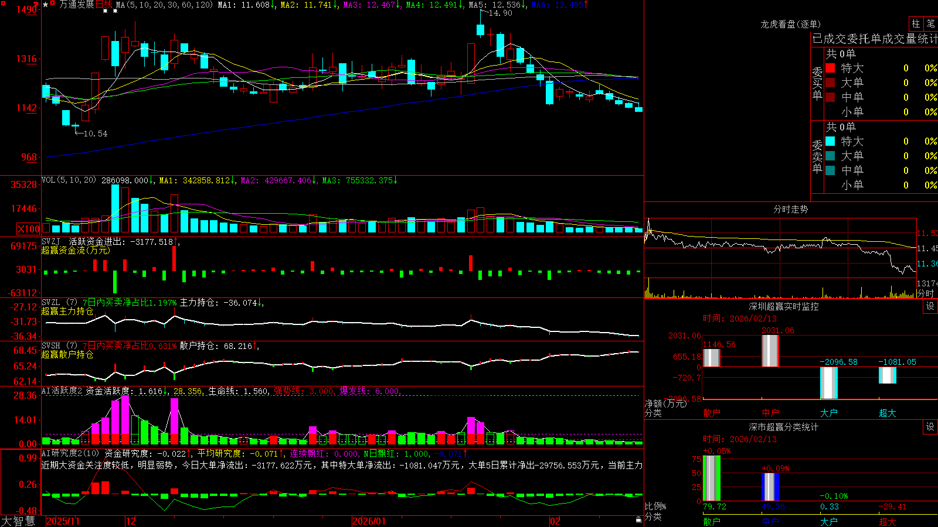This screenshot has height=527, width=938.
Task: Open 设 settings for 深市超赢分类统计
Action: [930, 427]
